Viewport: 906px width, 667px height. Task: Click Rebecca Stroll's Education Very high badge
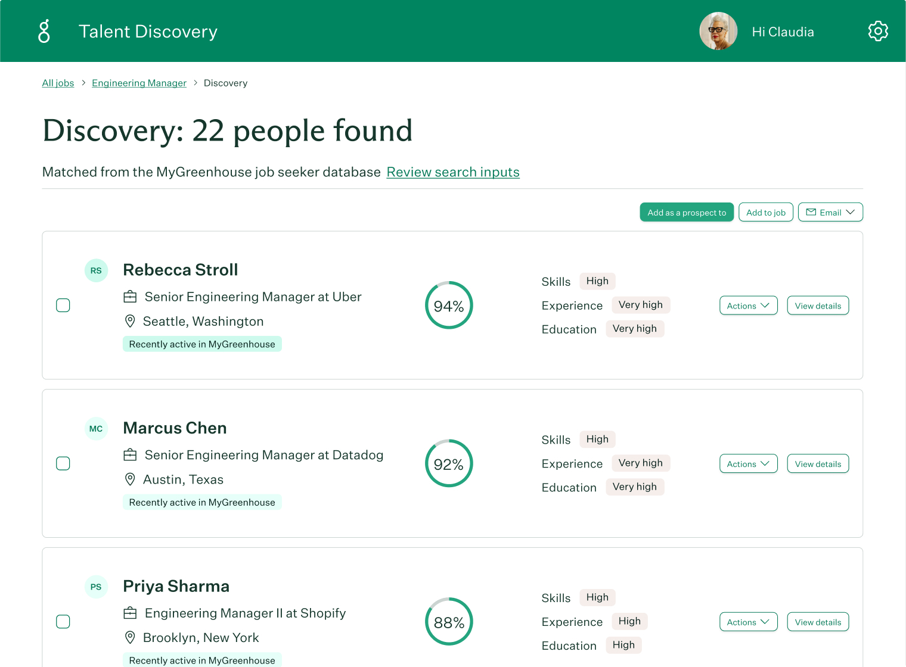pos(635,329)
